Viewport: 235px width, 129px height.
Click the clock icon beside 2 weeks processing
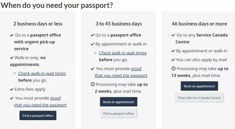(x=93, y=84)
